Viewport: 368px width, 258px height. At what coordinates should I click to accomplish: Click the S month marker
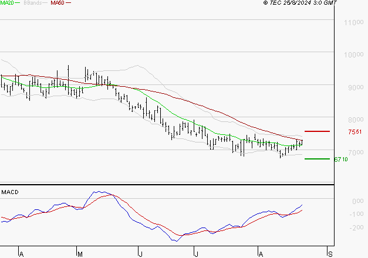point(330,254)
